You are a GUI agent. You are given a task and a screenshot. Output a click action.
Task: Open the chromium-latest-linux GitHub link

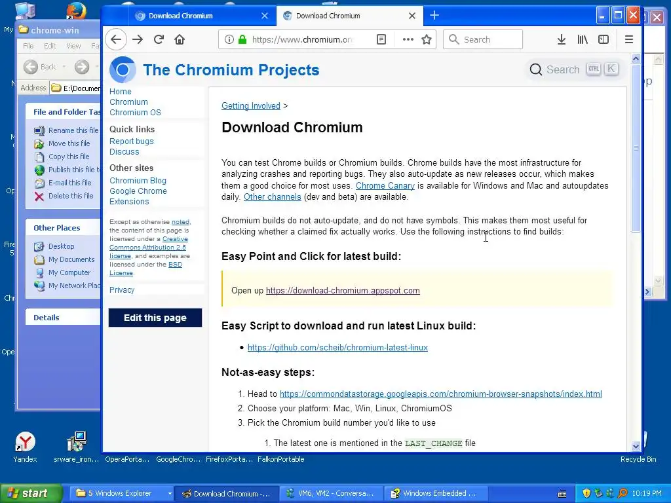[337, 347]
